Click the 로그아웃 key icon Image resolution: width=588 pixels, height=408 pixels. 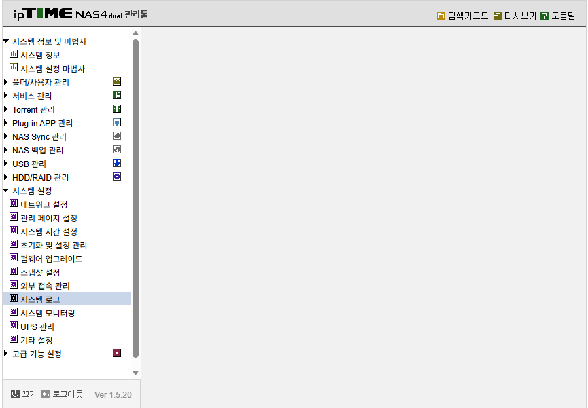point(46,394)
